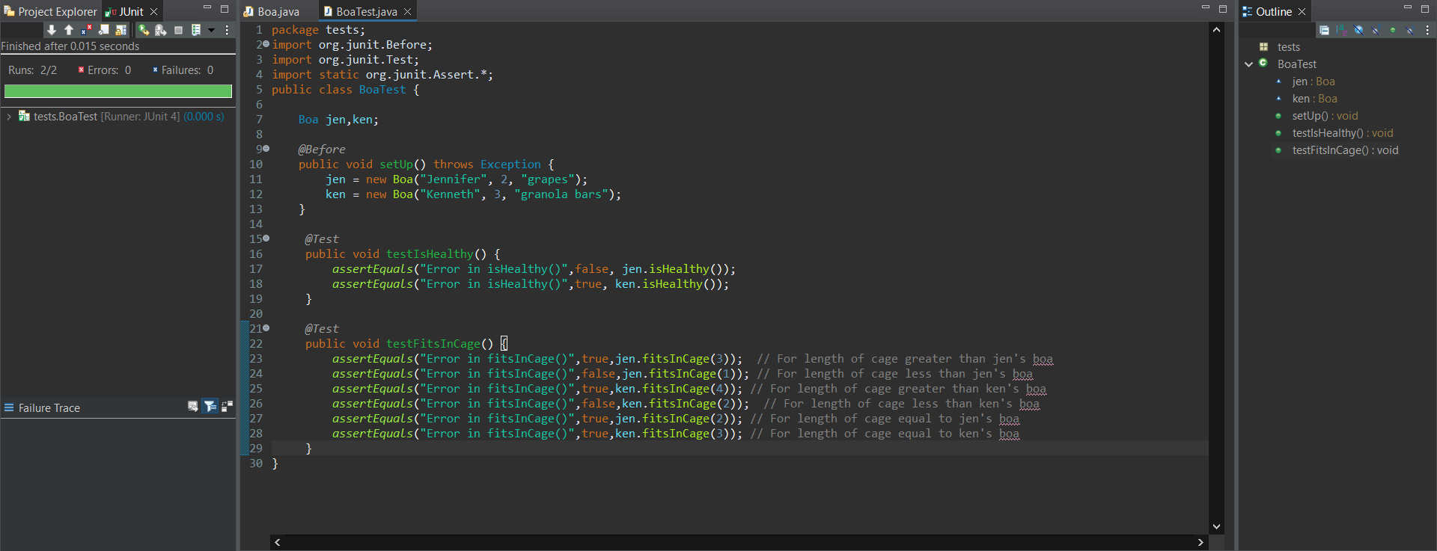Click Compare Actual With Expected icon

(x=228, y=406)
